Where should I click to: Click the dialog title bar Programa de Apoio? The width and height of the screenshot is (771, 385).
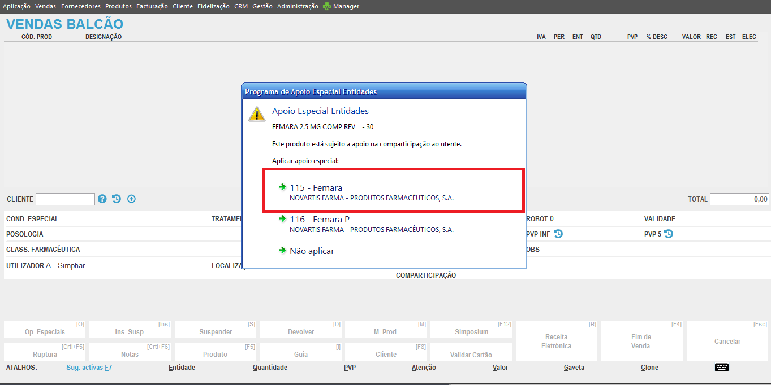pyautogui.click(x=384, y=91)
